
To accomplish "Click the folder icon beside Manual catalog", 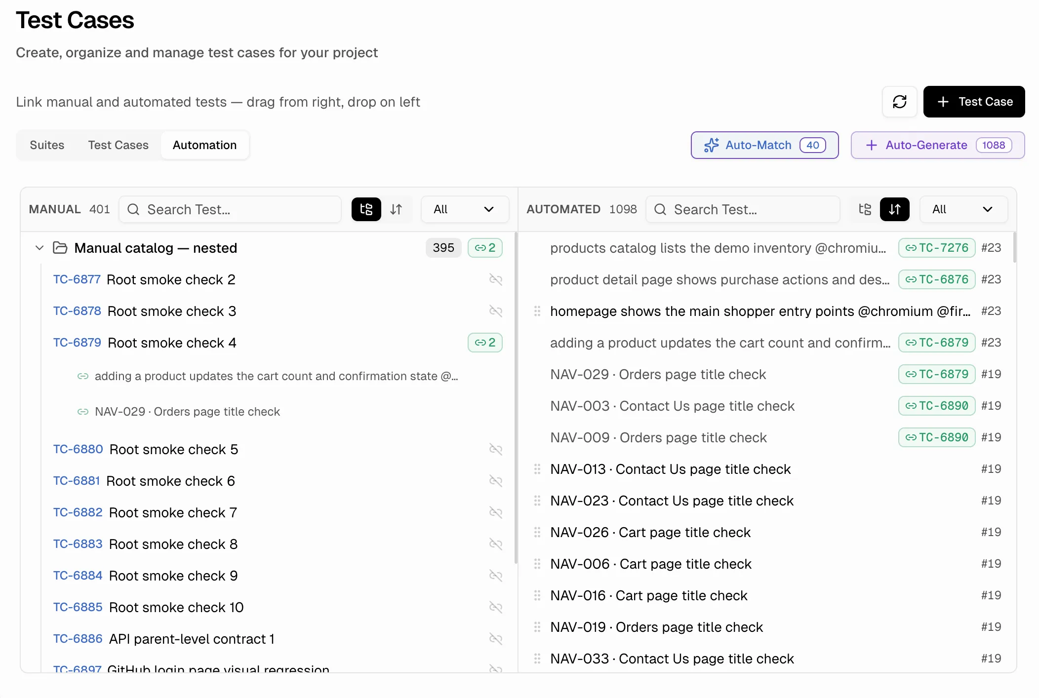I will (x=59, y=247).
